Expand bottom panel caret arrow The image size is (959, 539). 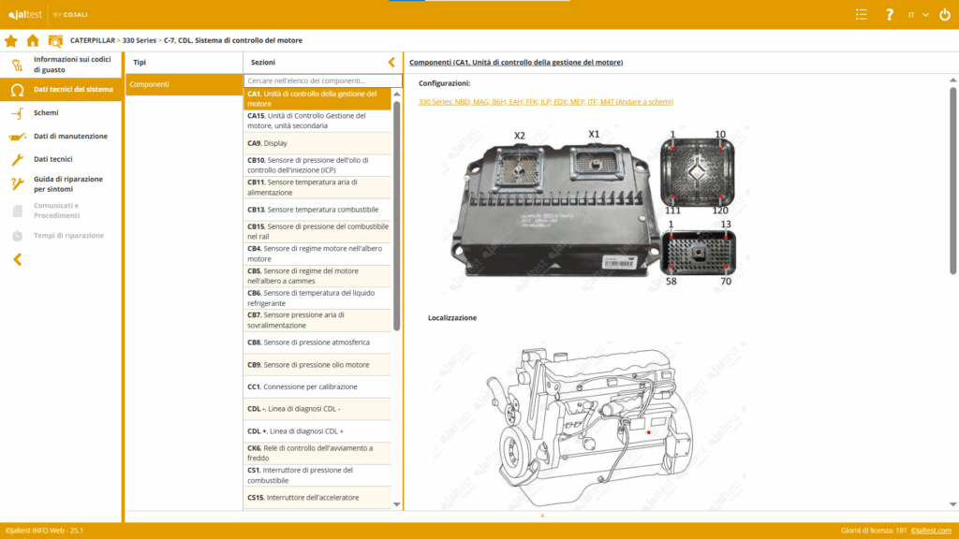[x=542, y=517]
